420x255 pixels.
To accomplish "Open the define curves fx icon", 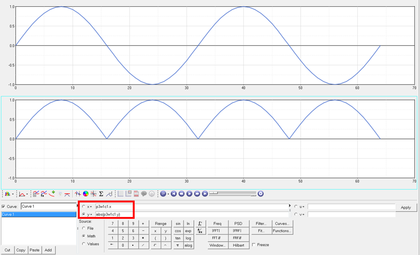I will tap(43, 194).
